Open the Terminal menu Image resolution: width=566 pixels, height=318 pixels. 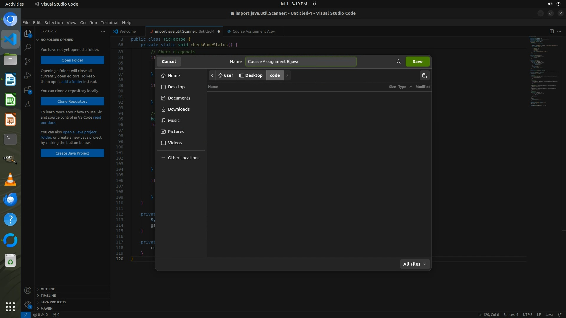[109, 23]
